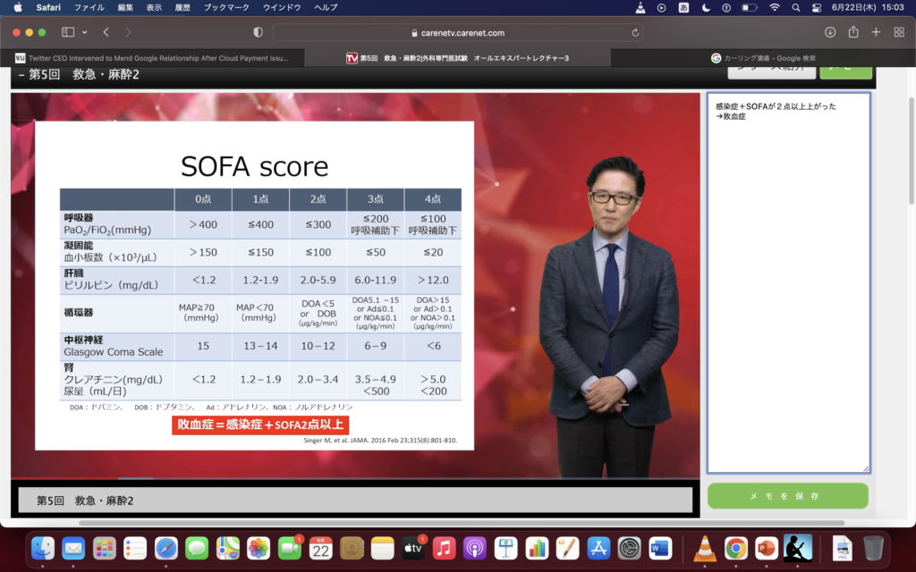916x572 pixels.
Task: Show the tab overview grid
Action: (x=899, y=32)
